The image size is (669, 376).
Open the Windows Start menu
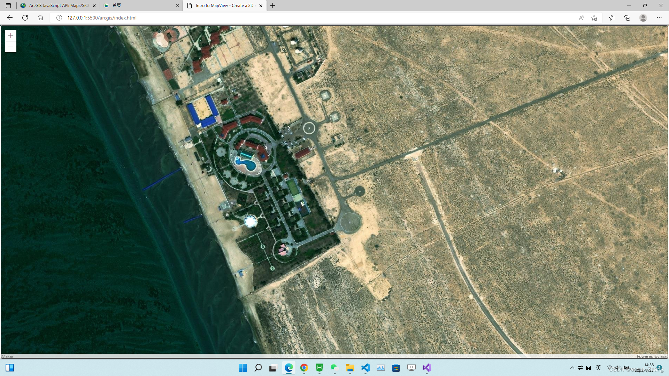tap(243, 368)
